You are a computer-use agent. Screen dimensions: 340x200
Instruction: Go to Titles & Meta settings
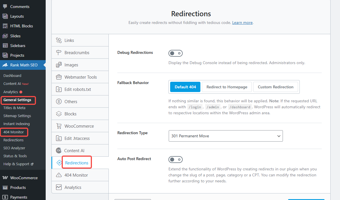tap(15, 108)
